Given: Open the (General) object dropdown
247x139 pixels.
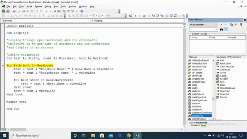Looking at the screenshot, I should point(91,21).
